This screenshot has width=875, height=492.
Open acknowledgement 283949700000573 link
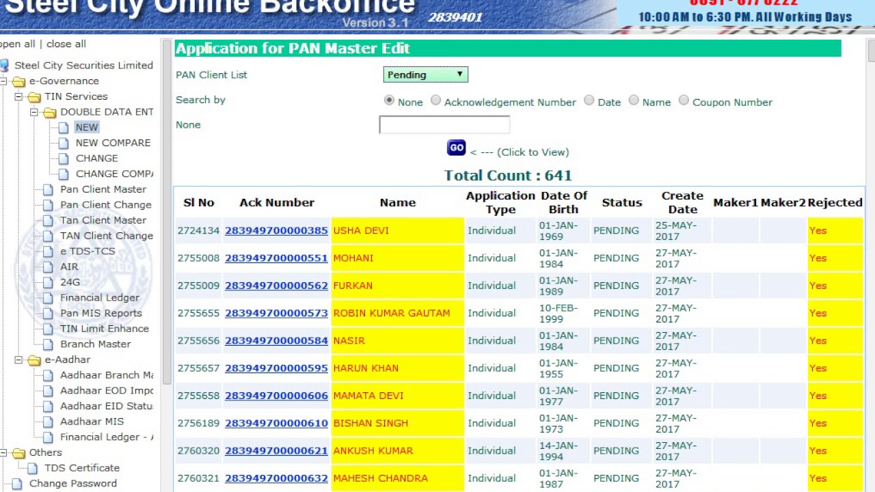[276, 313]
